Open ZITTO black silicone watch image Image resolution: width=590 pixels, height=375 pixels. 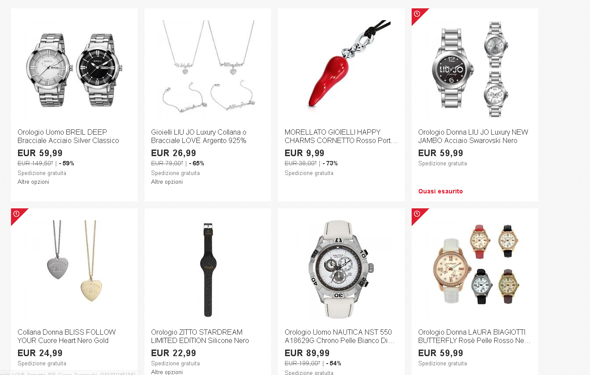click(x=208, y=269)
